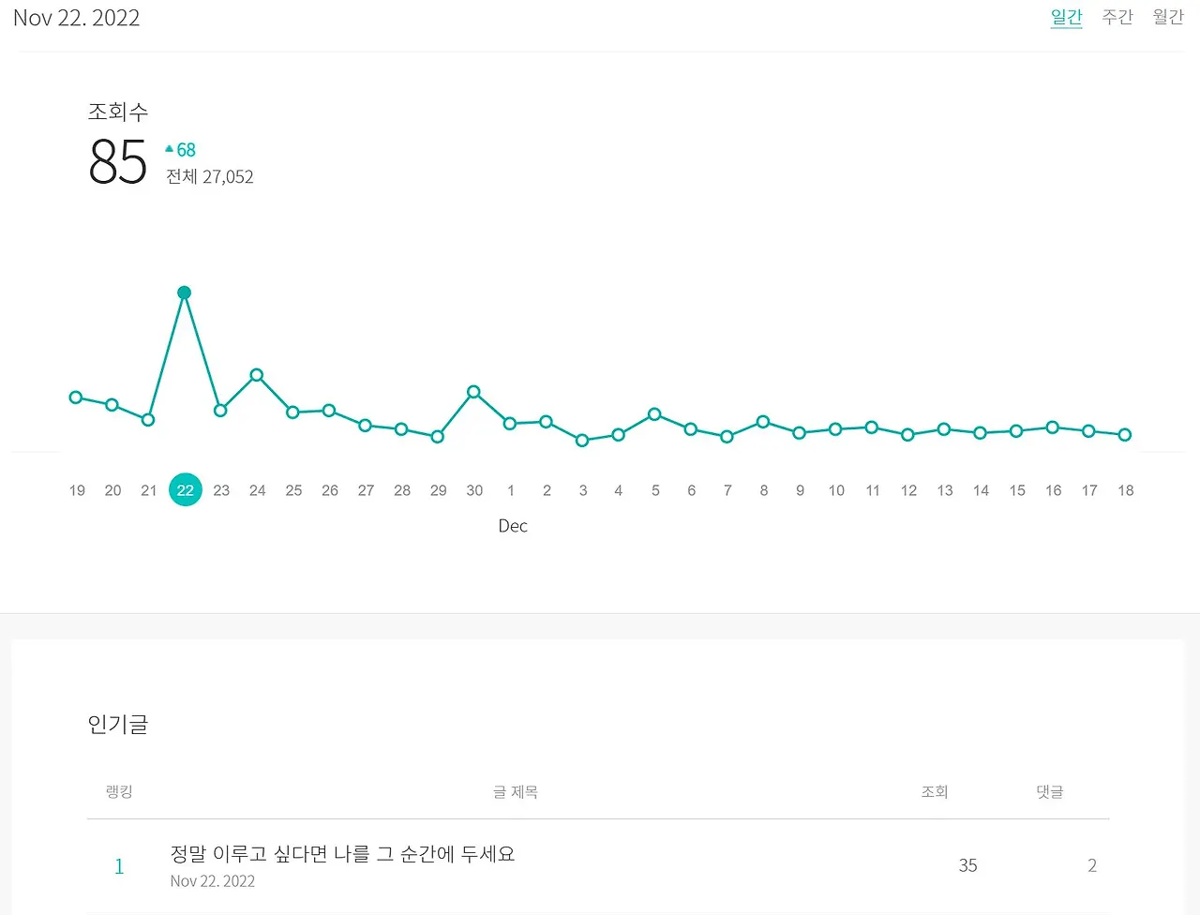Click the date label 30 on the axis
The image size is (1200, 915).
[474, 490]
